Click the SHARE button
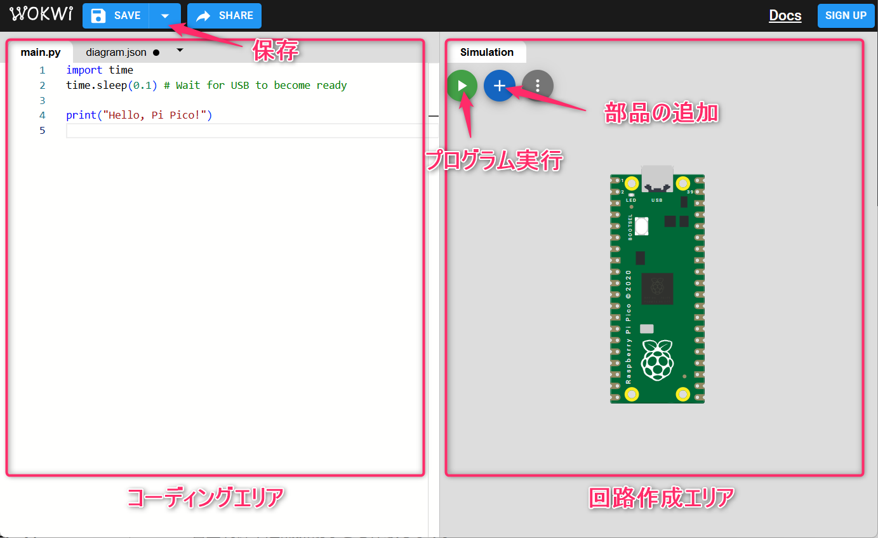The height and width of the screenshot is (538, 878). pos(224,15)
